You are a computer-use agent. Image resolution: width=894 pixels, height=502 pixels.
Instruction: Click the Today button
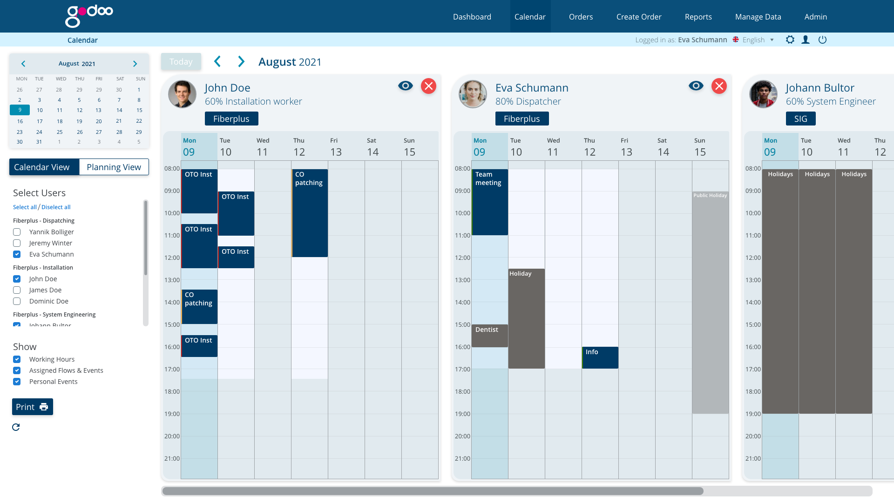(x=181, y=61)
